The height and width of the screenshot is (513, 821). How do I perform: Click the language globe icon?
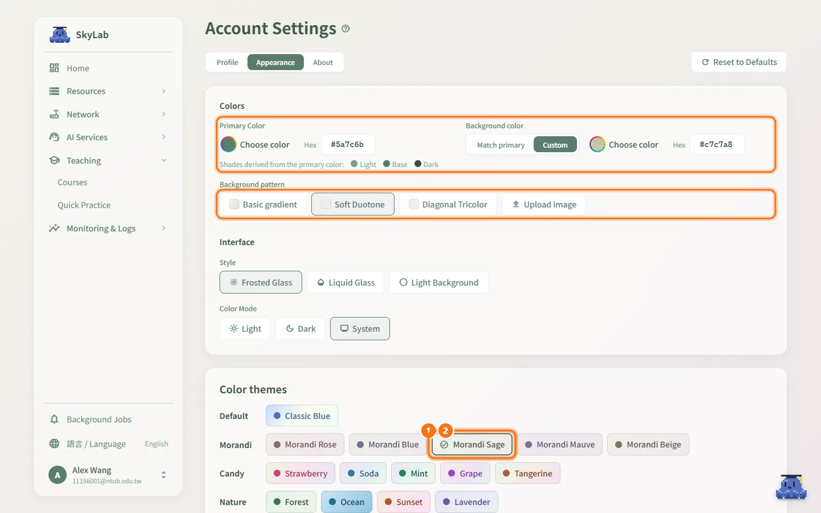(54, 443)
